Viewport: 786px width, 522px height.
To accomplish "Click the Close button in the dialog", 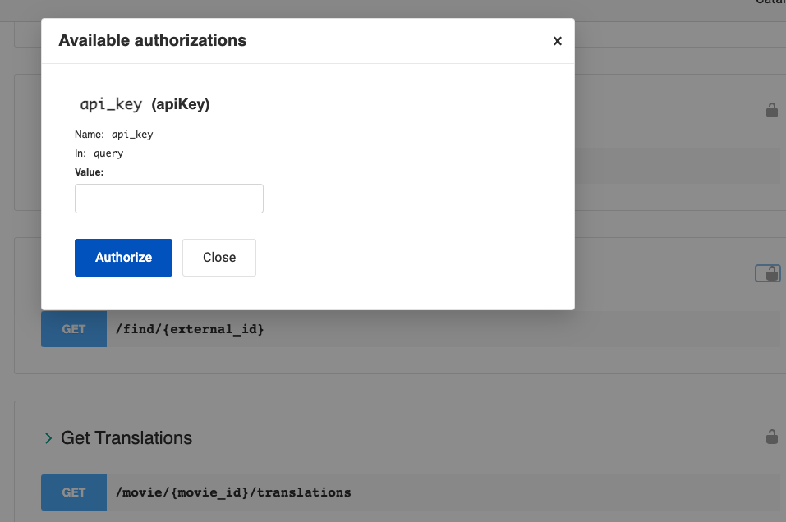I will coord(218,257).
